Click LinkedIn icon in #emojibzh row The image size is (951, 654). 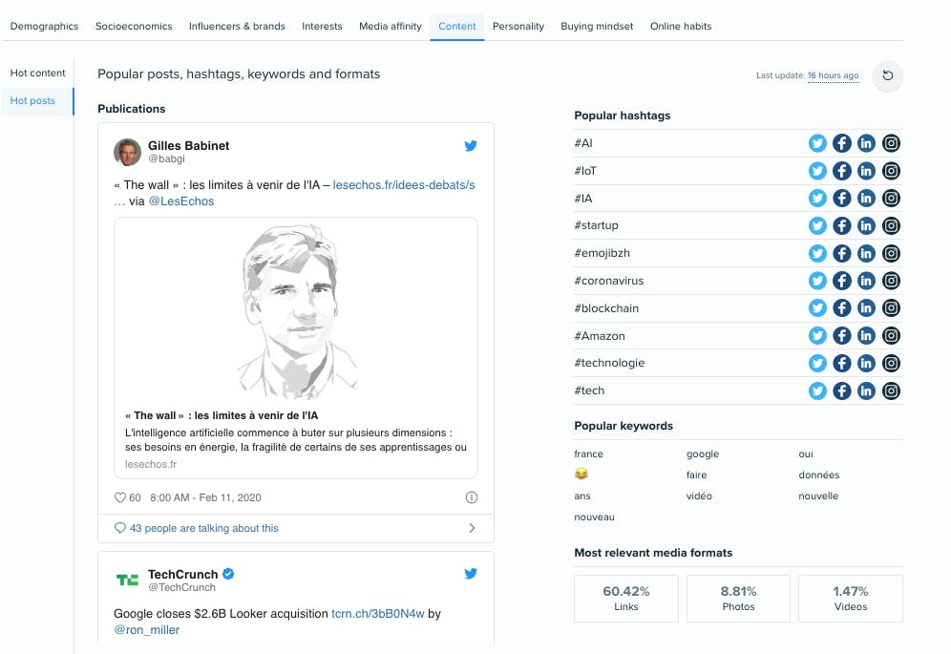point(866,254)
